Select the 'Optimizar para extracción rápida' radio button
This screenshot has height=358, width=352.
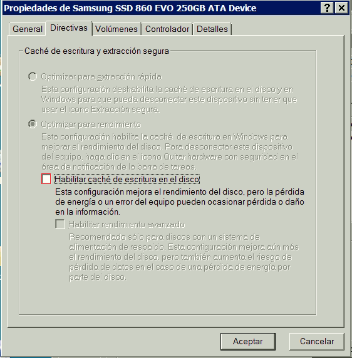click(x=33, y=76)
